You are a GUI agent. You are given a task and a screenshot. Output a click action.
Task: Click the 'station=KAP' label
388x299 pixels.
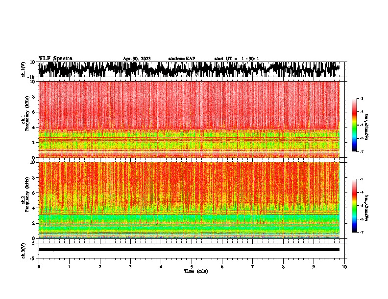click(x=181, y=59)
